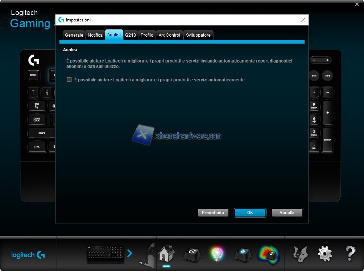Open the Profilo tab
The width and height of the screenshot is (364, 271).
[x=147, y=35]
